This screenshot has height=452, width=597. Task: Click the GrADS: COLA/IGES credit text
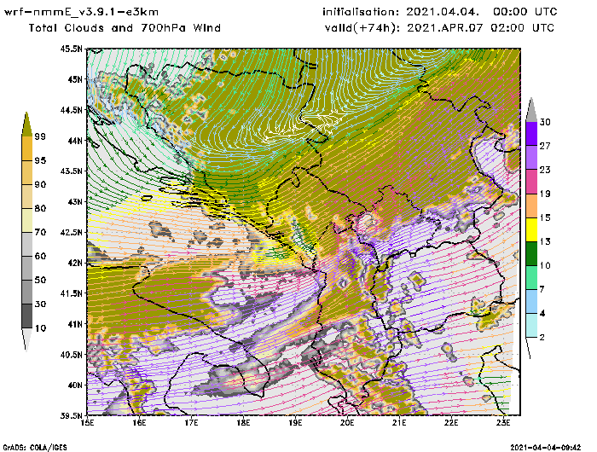tap(35, 448)
